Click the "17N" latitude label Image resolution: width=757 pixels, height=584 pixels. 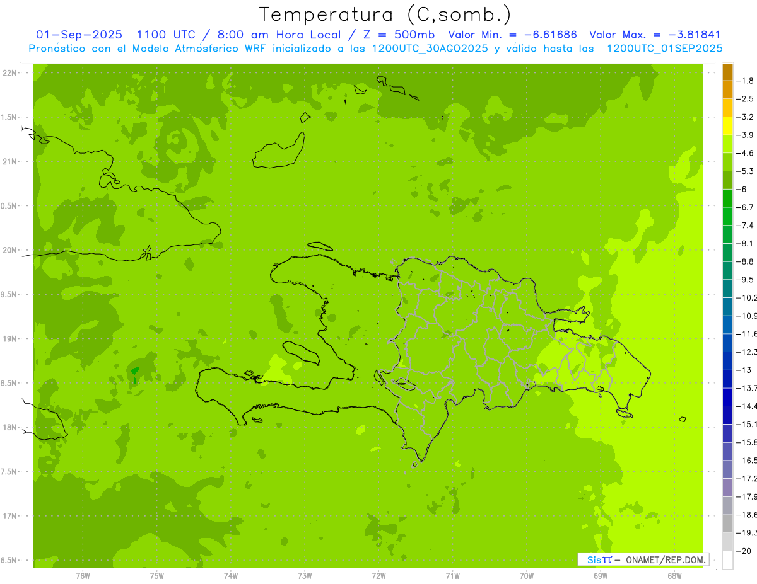pos(10,516)
